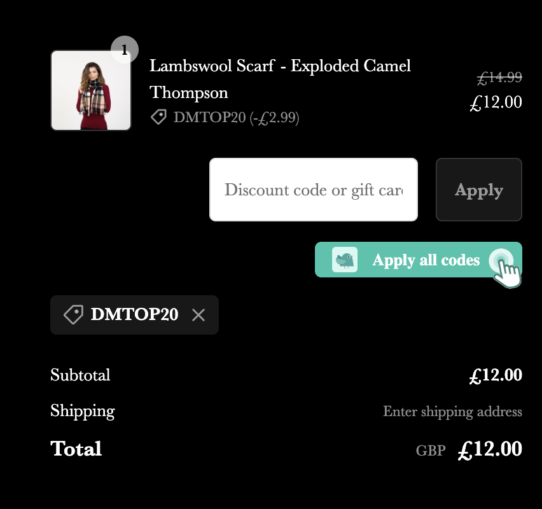Click the crossed-out £14.99 price
Image resolution: width=542 pixels, height=509 pixels.
click(498, 78)
